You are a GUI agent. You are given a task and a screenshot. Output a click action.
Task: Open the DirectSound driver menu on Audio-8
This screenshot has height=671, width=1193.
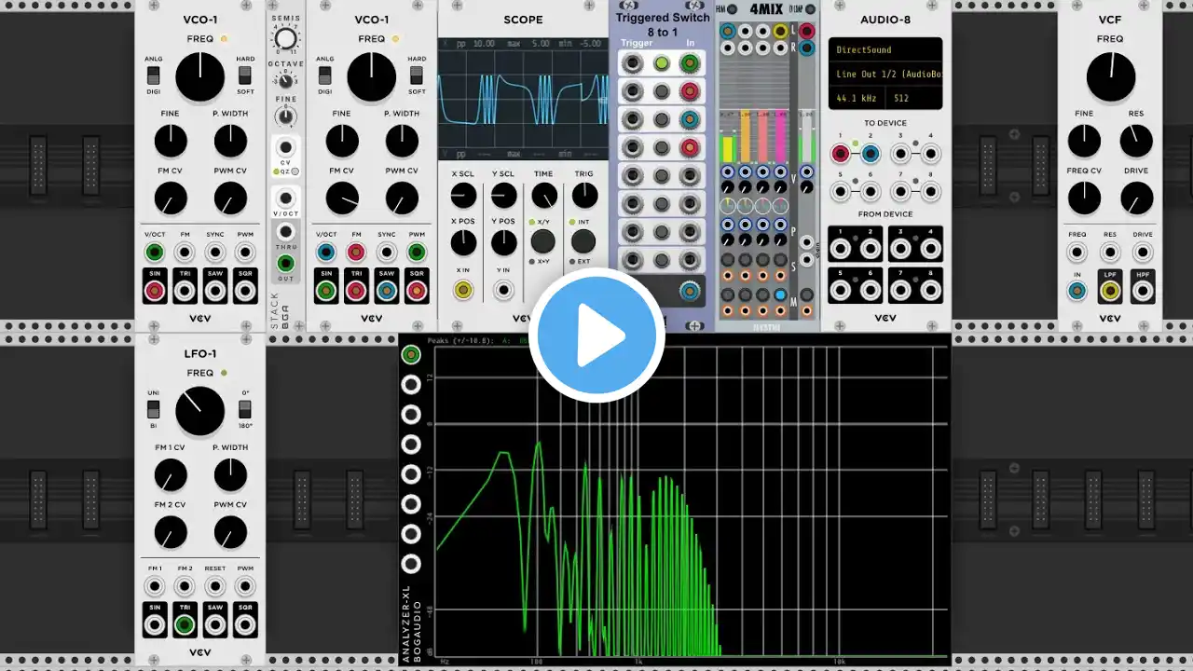click(x=884, y=50)
